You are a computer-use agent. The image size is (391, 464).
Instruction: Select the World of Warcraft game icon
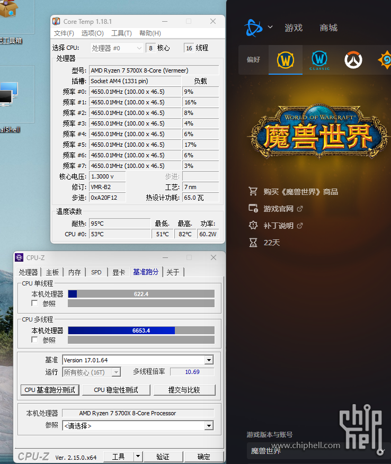coord(286,60)
